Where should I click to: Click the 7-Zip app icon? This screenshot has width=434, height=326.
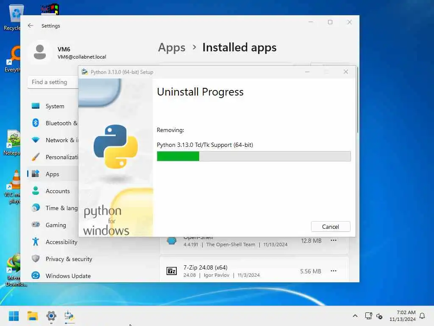pyautogui.click(x=172, y=271)
